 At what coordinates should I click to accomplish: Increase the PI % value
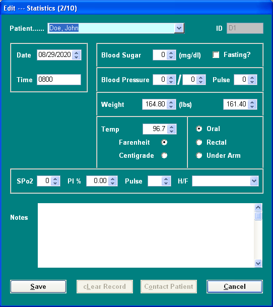point(112,178)
